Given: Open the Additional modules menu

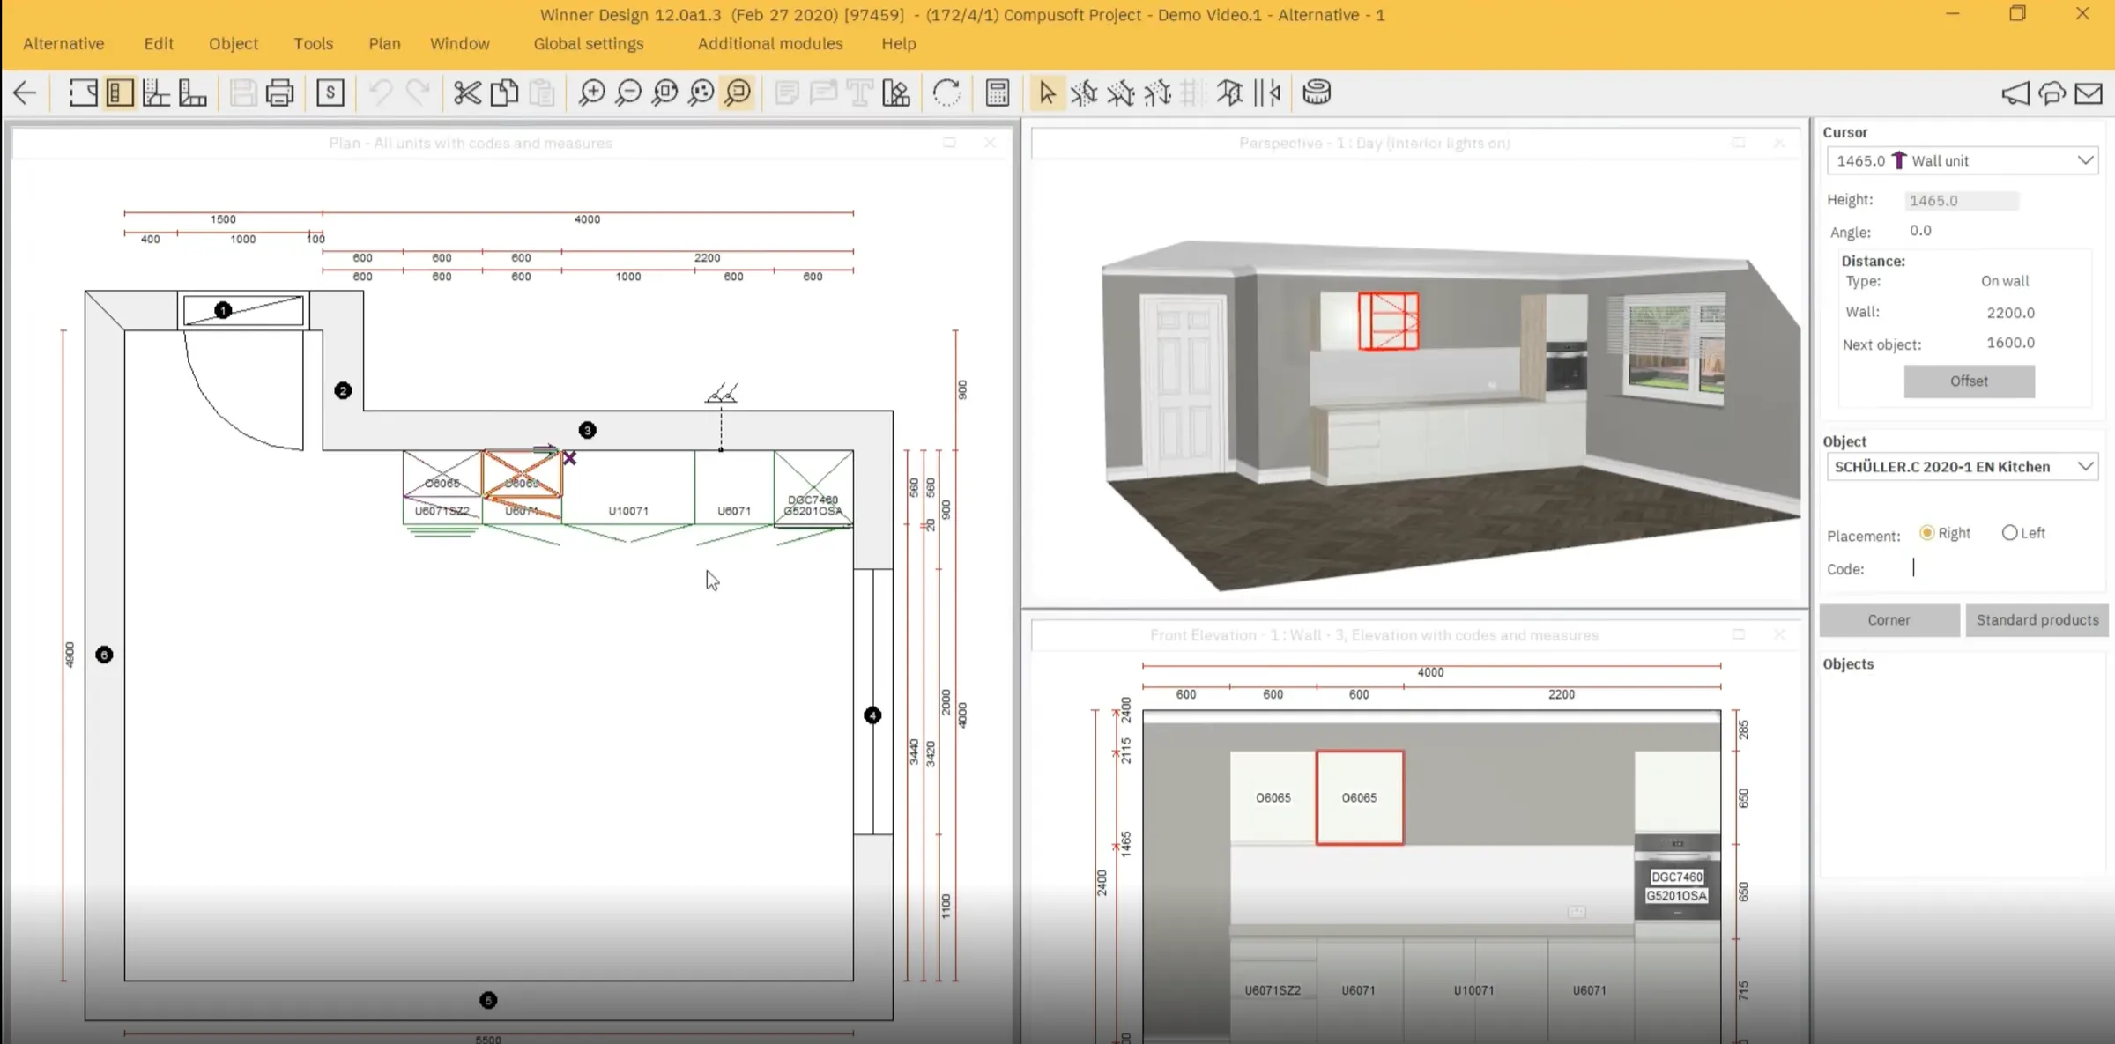Looking at the screenshot, I should point(768,43).
